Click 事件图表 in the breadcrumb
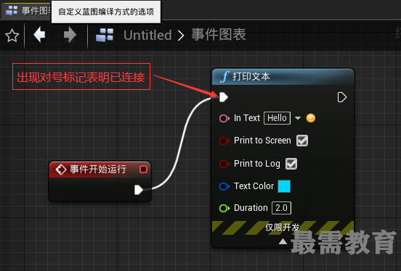The height and width of the screenshot is (271, 401). (219, 35)
